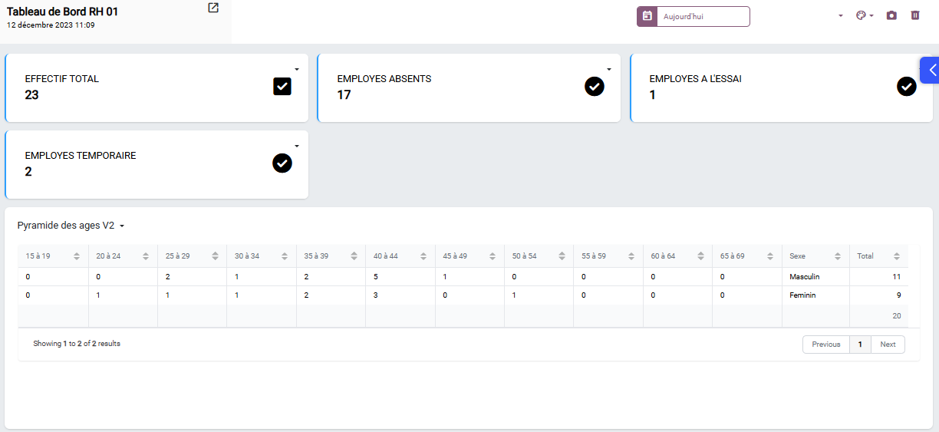939x432 pixels.
Task: Capture dashboard with the camera icon
Action: pos(891,15)
